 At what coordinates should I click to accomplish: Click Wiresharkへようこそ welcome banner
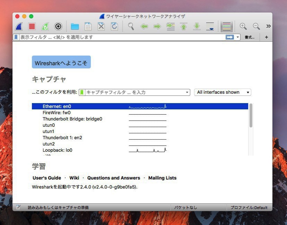pyautogui.click(x=61, y=62)
